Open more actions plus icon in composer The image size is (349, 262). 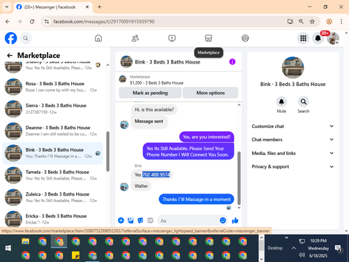[x=121, y=220]
